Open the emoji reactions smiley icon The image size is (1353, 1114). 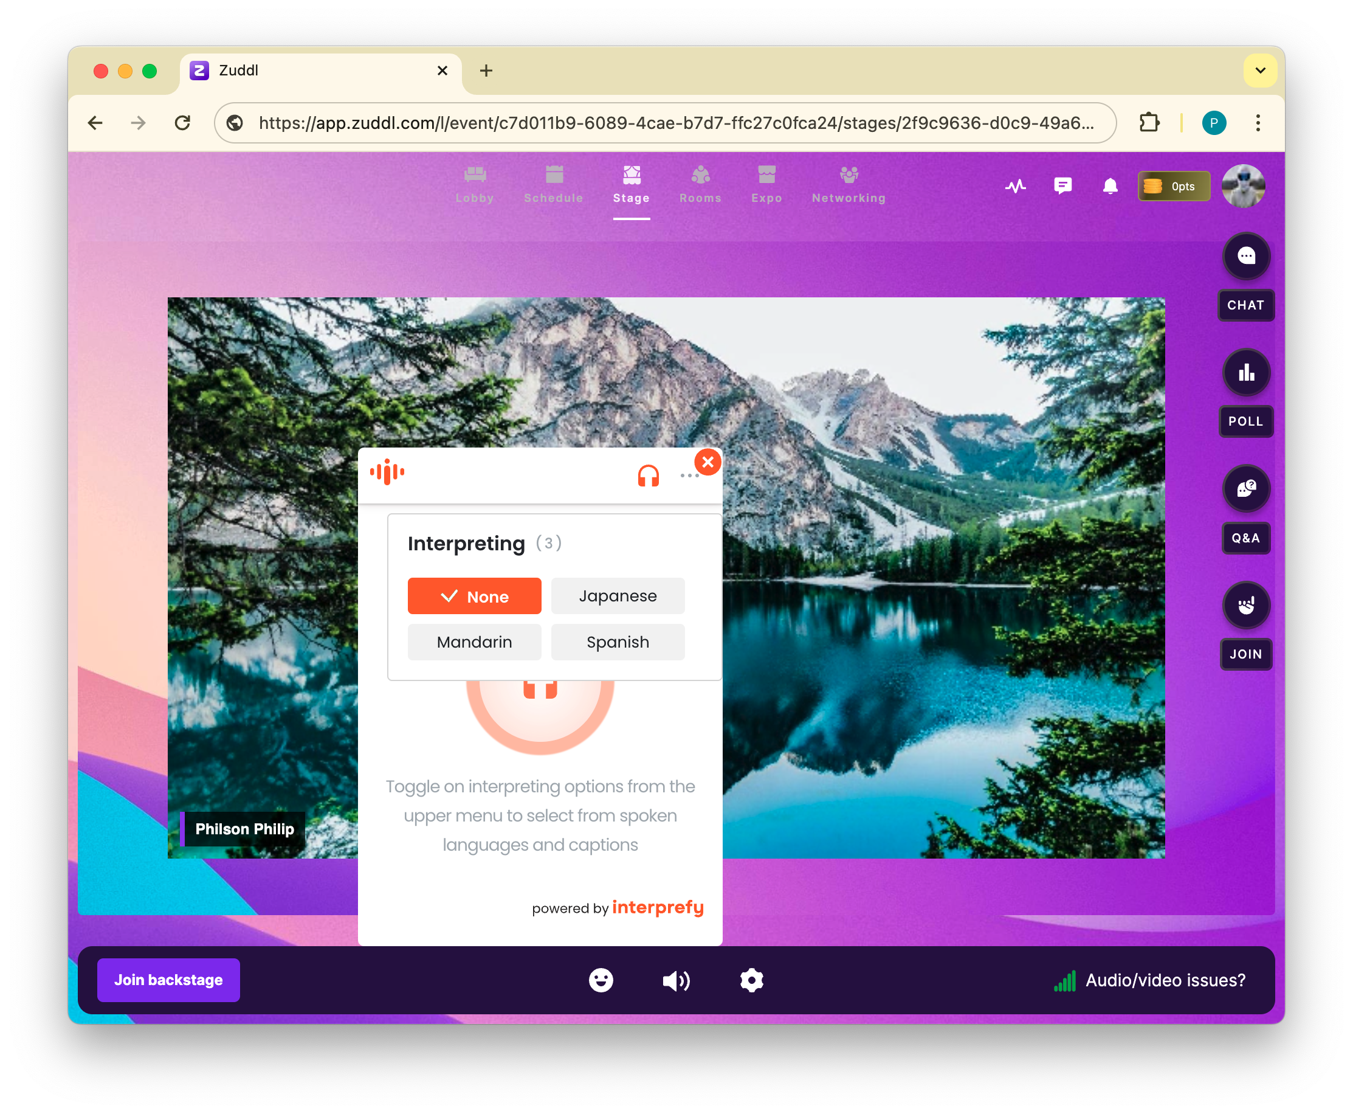(601, 980)
